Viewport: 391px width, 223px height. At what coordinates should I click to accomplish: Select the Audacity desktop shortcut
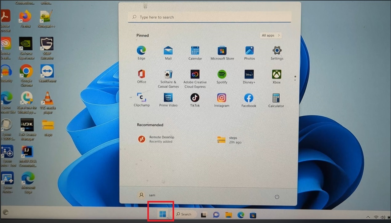point(6,73)
